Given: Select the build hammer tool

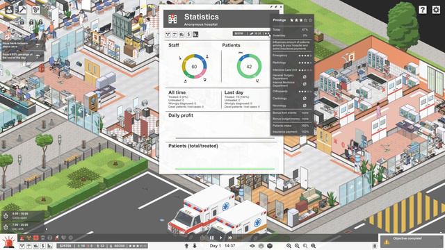Looking at the screenshot, I should click(22, 10).
